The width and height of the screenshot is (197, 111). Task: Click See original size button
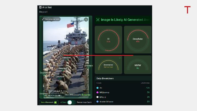[x=52, y=19]
